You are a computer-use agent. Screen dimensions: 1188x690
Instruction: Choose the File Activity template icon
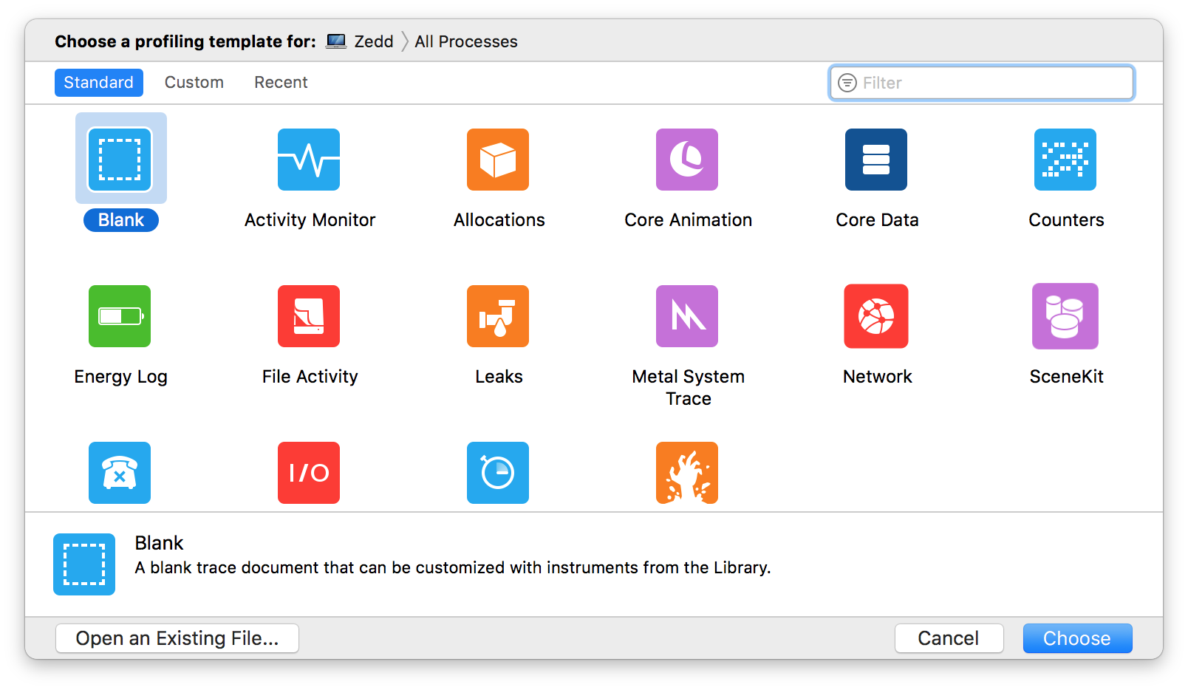click(309, 316)
